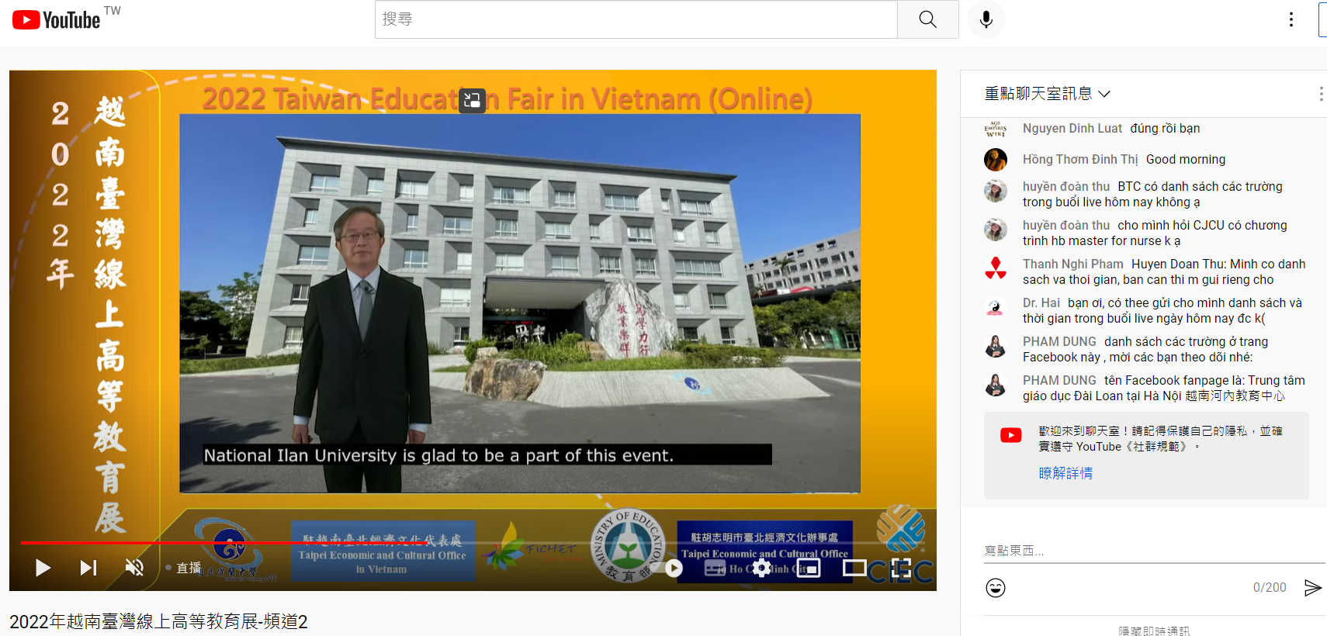This screenshot has width=1327, height=636.
Task: Click Nguyen Dinh Luat's avatar in chat
Action: click(x=996, y=129)
